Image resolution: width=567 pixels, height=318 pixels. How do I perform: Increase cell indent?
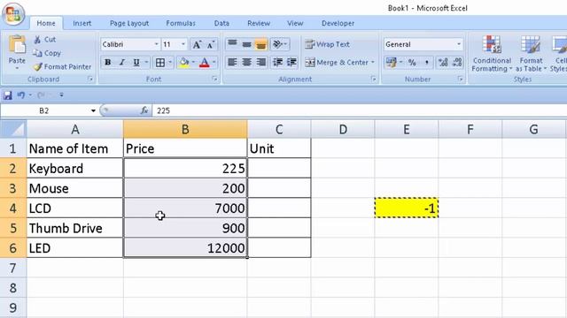tap(291, 63)
